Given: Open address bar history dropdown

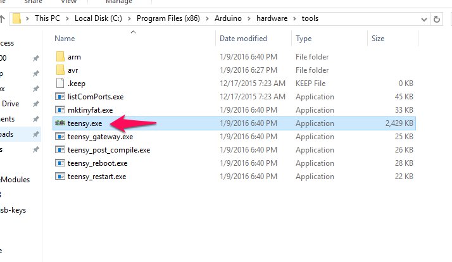Looking at the screenshot, I should point(424,20).
